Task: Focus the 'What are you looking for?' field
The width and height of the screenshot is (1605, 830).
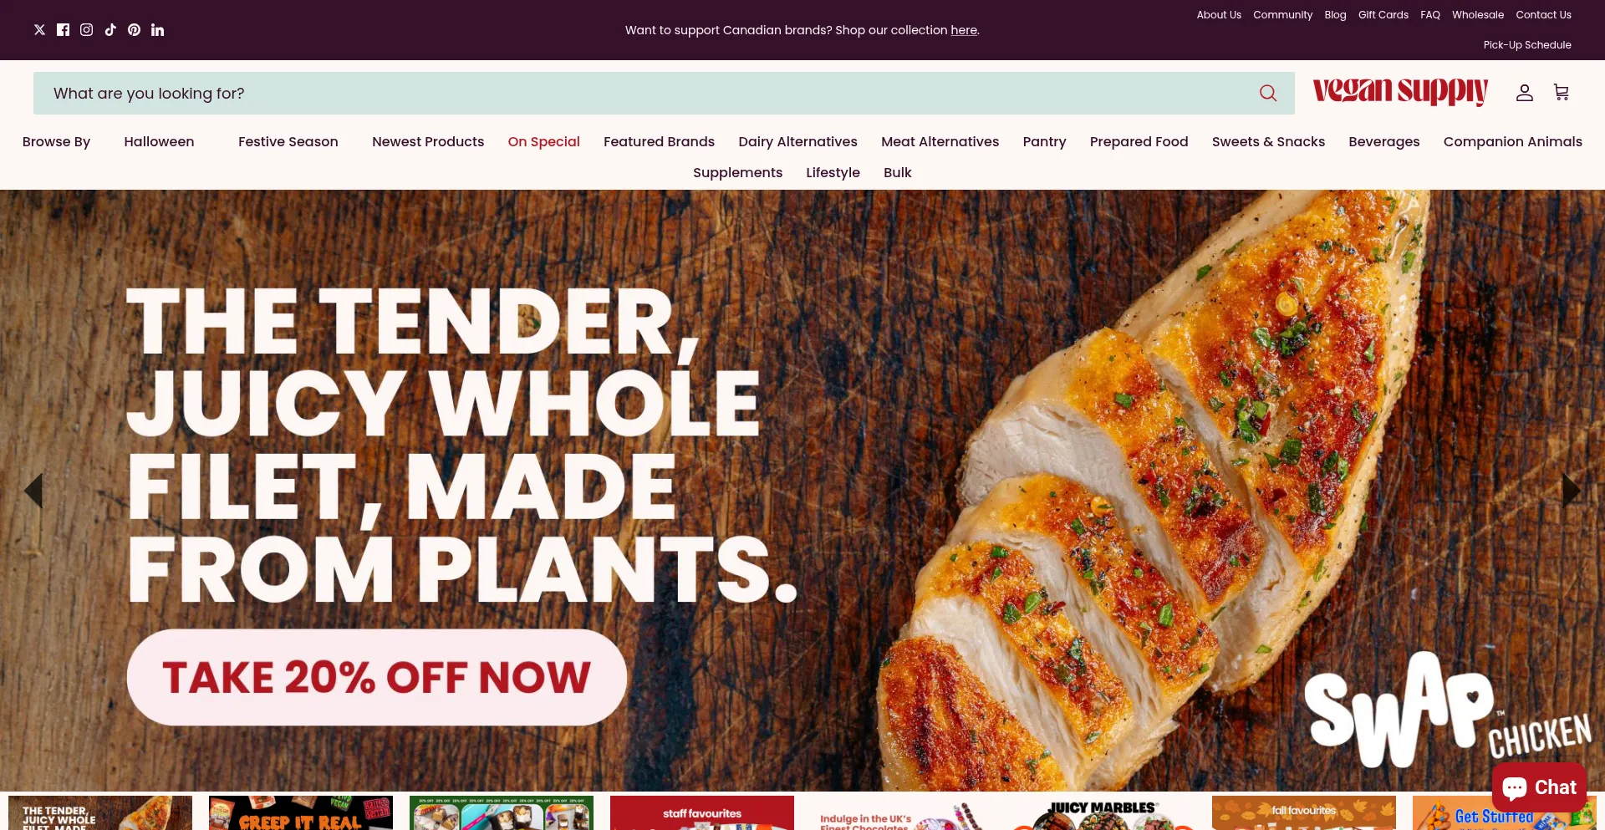Action: 644,93
